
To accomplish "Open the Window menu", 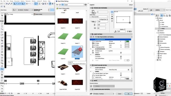I will [x=34, y=1].
